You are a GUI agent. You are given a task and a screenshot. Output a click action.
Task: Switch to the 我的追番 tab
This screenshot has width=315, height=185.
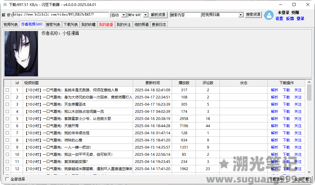[x=106, y=24]
